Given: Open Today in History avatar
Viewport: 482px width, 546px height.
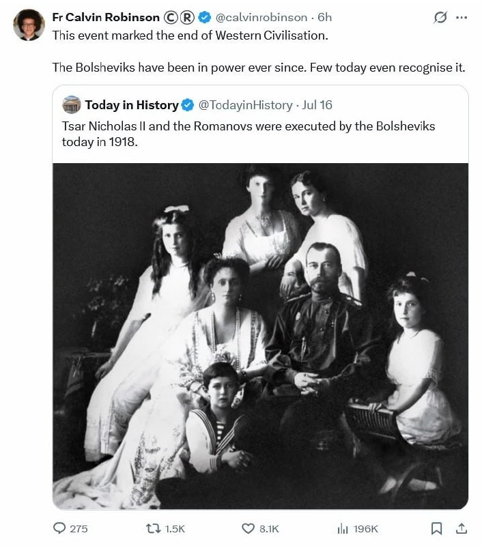Looking at the screenshot, I should tap(72, 104).
